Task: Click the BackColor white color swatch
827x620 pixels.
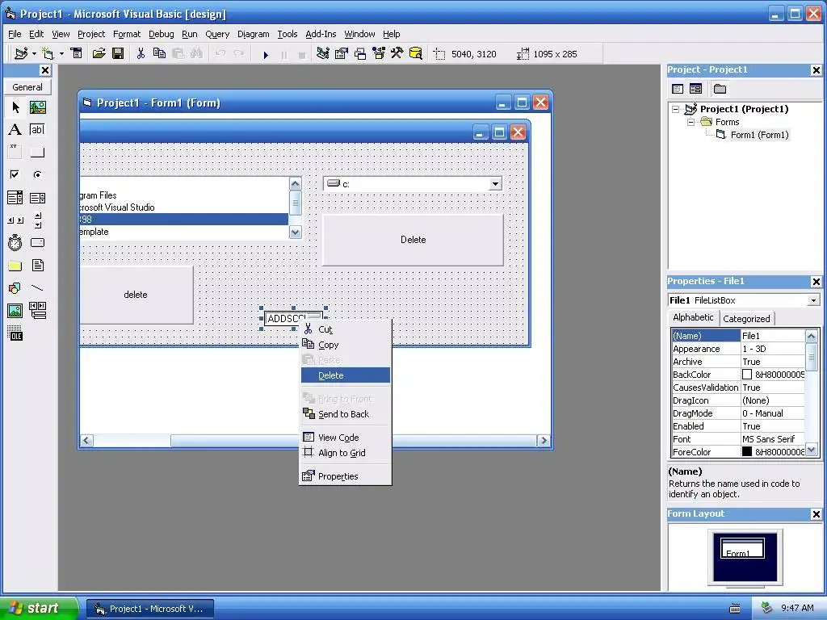Action: [747, 375]
